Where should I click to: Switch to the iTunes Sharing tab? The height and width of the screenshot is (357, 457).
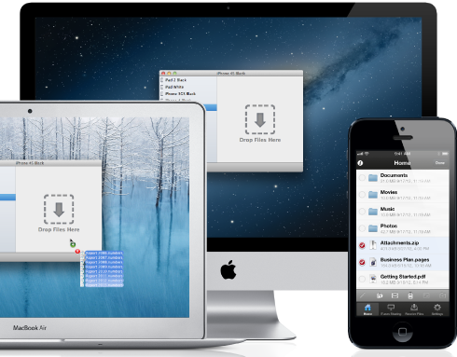click(391, 309)
